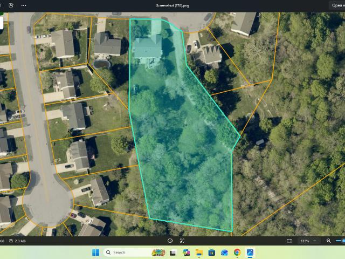Viewport: 345px width, 259px height.
Task: Select the Photos app taskbar icon
Action: 250,253
